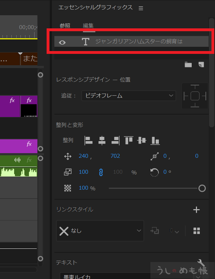Screen dimensions: 215x279
Task: Click the align vertical center icon
Action: pyautogui.click(x=142, y=140)
